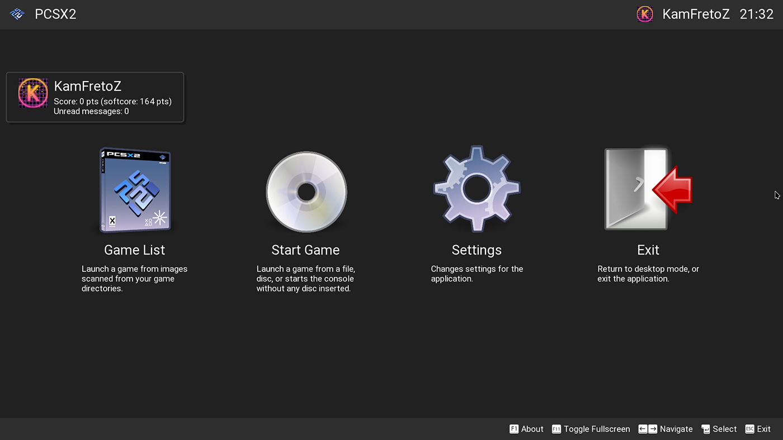Click the ESC key icon in footer
The width and height of the screenshot is (783, 440).
750,429
